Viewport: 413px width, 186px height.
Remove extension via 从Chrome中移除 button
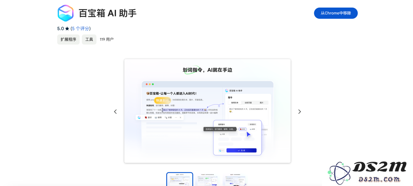point(336,13)
